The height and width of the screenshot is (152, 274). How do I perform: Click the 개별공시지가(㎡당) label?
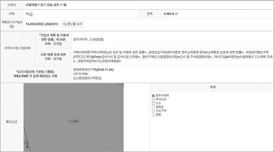(x=11, y=24)
